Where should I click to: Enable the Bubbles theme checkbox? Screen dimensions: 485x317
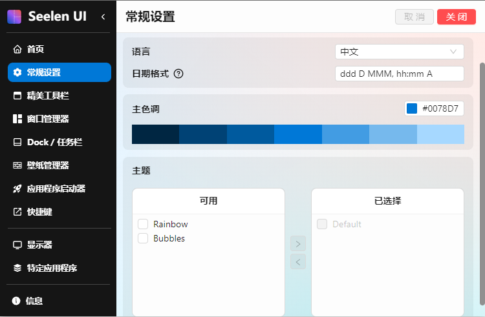pyautogui.click(x=143, y=238)
